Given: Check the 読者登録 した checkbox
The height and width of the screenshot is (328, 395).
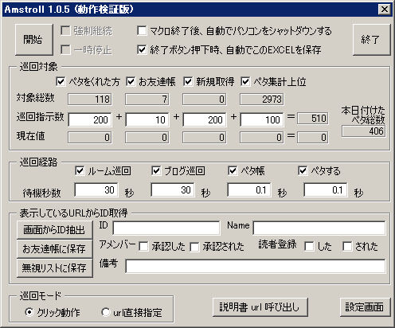Looking at the screenshot, I should point(309,247).
